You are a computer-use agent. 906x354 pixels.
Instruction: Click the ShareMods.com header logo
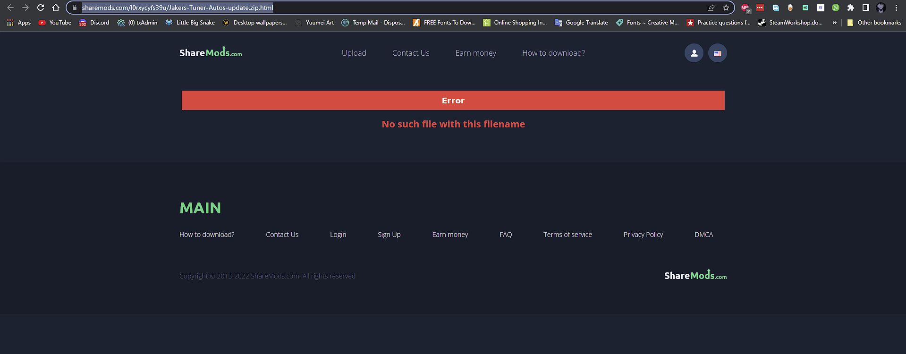pos(211,52)
